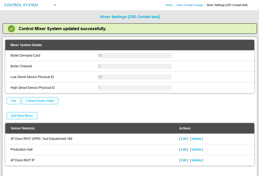Open the Control System menu title

[21, 5]
